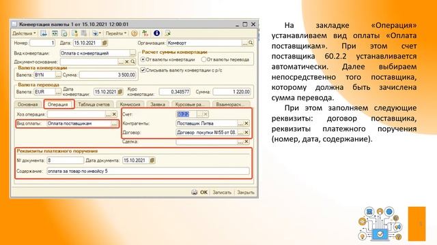Click the Сумма field showing 1 220,00
This screenshot has height=245, width=437.
point(231,92)
